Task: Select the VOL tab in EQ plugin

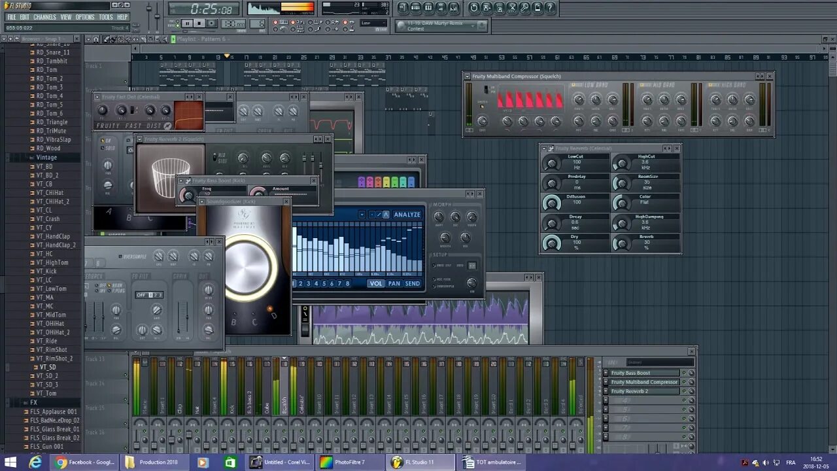Action: [376, 283]
